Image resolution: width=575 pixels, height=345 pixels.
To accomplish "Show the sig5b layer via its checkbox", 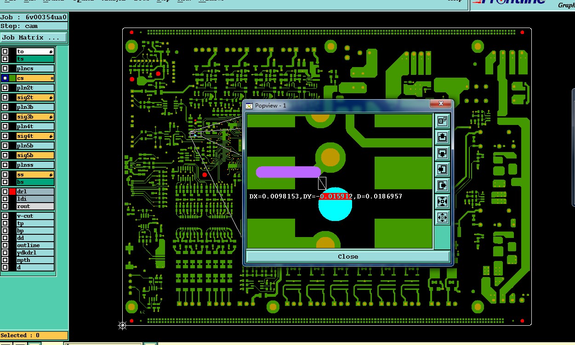I will coord(5,156).
